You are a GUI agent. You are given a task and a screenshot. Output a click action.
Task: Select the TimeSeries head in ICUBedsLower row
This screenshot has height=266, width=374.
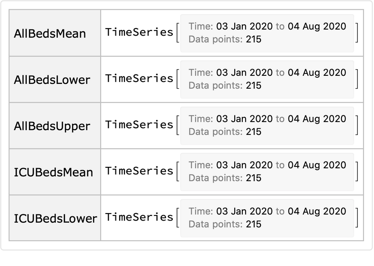point(139,217)
